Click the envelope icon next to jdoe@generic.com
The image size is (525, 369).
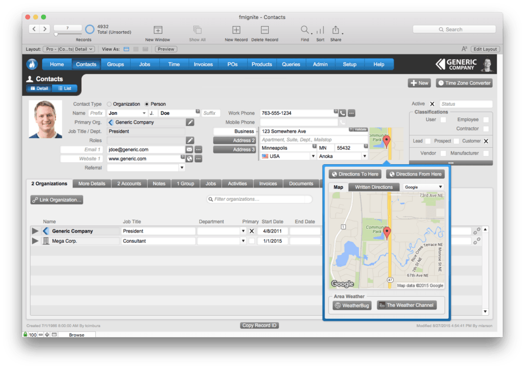click(x=189, y=150)
